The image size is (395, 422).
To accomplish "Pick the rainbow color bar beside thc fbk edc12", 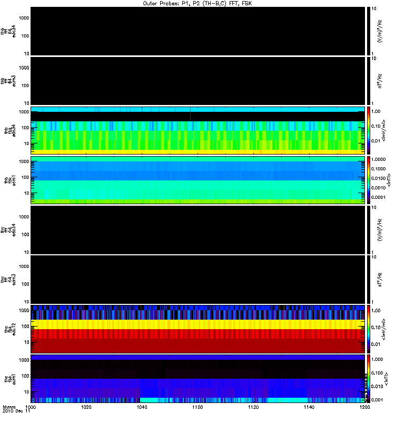I will click(368, 329).
